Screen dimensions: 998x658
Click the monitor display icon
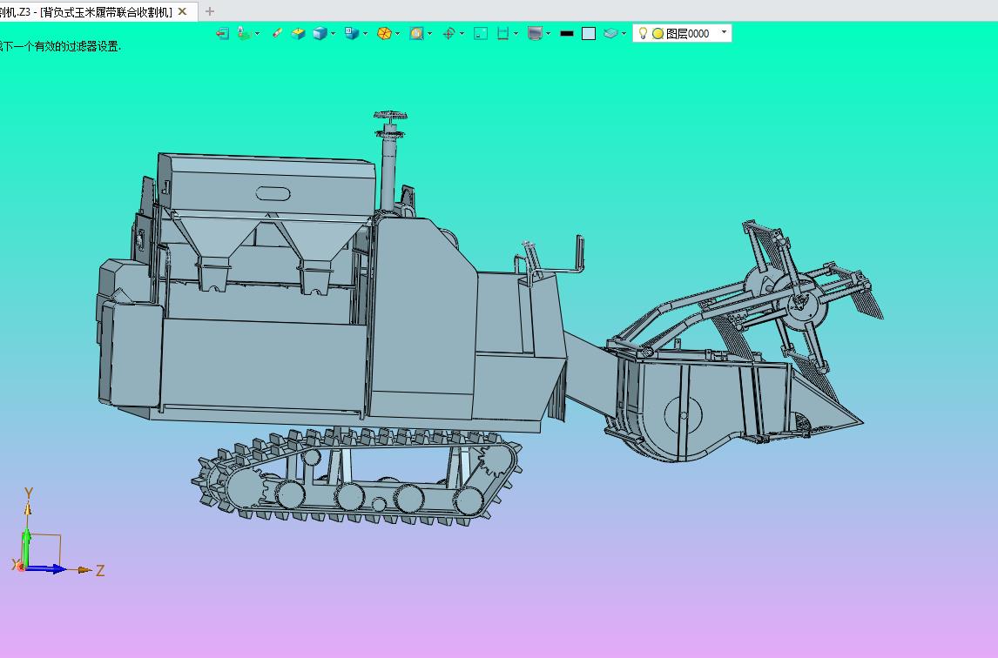point(536,33)
